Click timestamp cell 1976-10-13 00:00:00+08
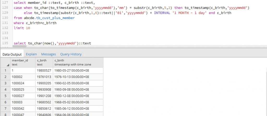 [78, 77]
